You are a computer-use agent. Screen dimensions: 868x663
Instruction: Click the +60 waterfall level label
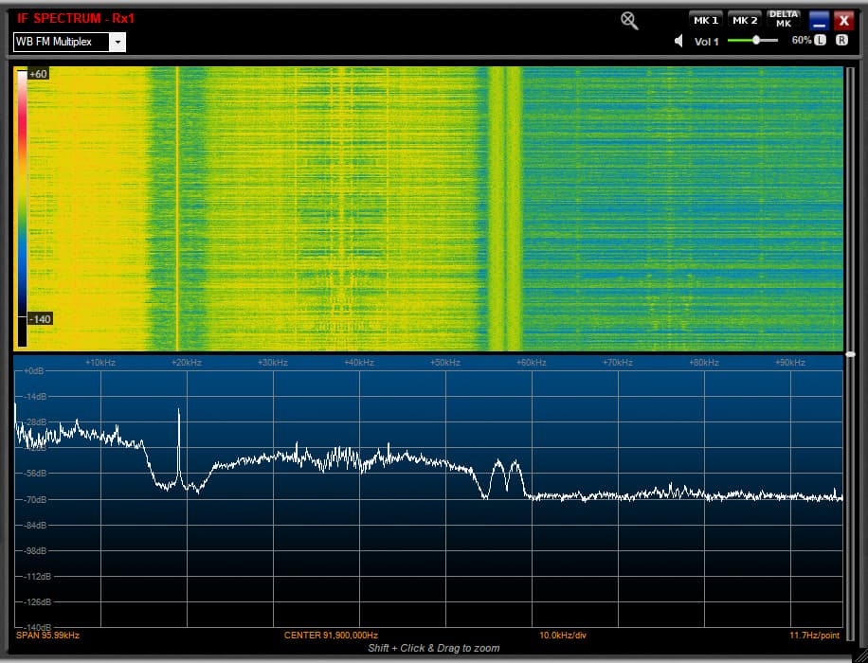(x=39, y=74)
